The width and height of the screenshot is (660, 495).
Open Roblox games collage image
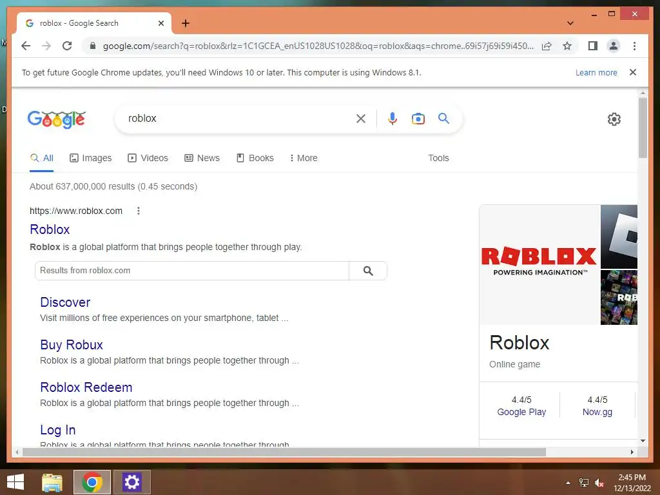pos(619,297)
